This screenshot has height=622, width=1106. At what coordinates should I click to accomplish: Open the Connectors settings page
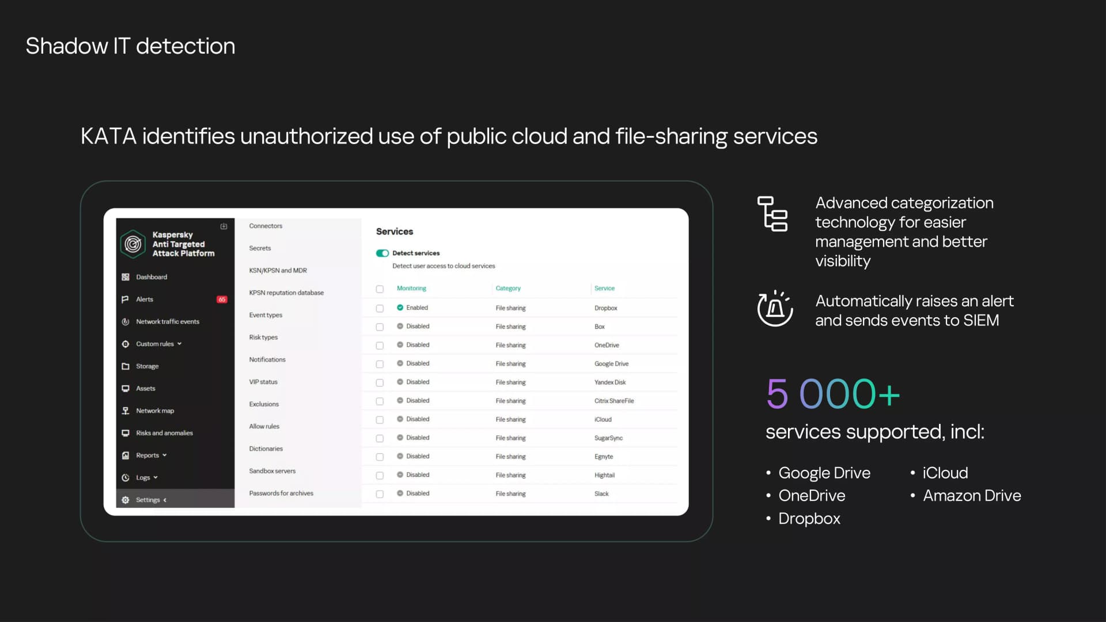pos(266,226)
